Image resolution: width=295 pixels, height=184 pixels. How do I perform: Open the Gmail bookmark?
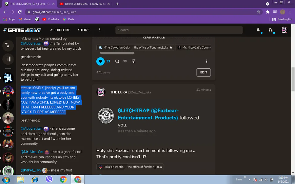pos(25,19)
